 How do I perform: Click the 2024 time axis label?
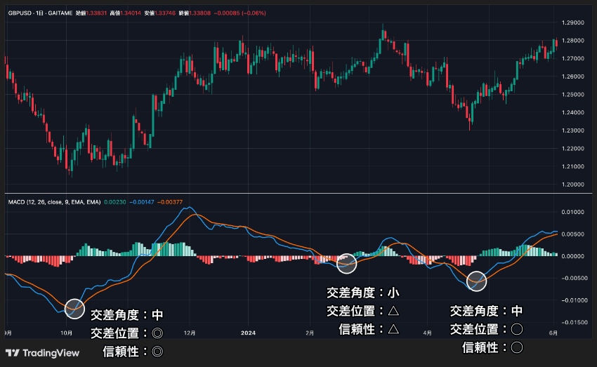tap(248, 333)
